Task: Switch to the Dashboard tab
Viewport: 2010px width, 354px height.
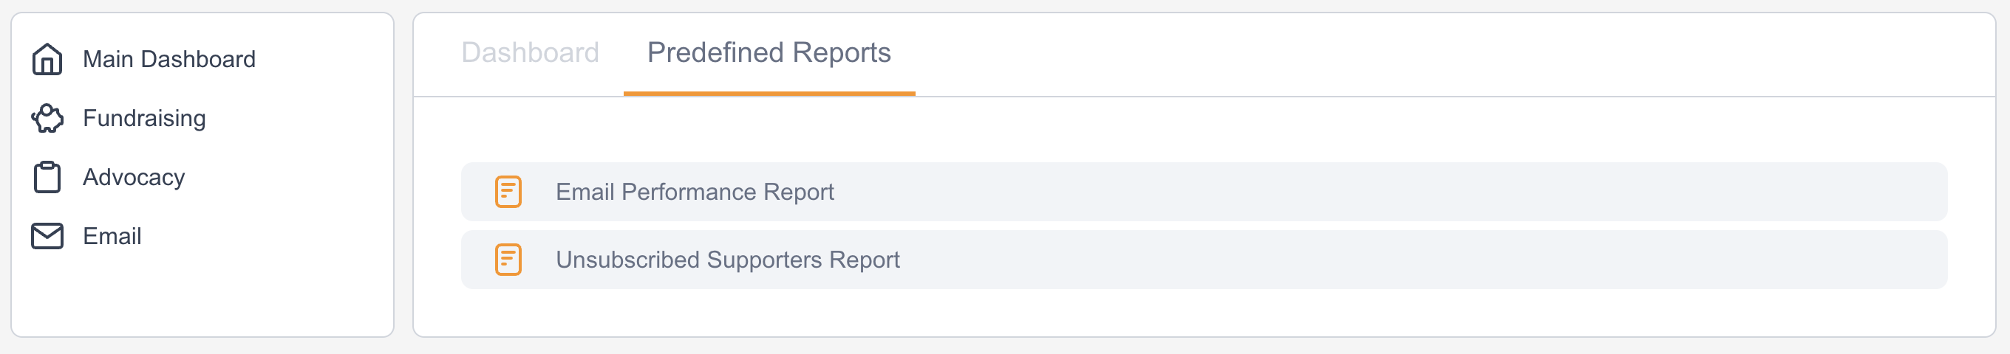Action: click(530, 53)
